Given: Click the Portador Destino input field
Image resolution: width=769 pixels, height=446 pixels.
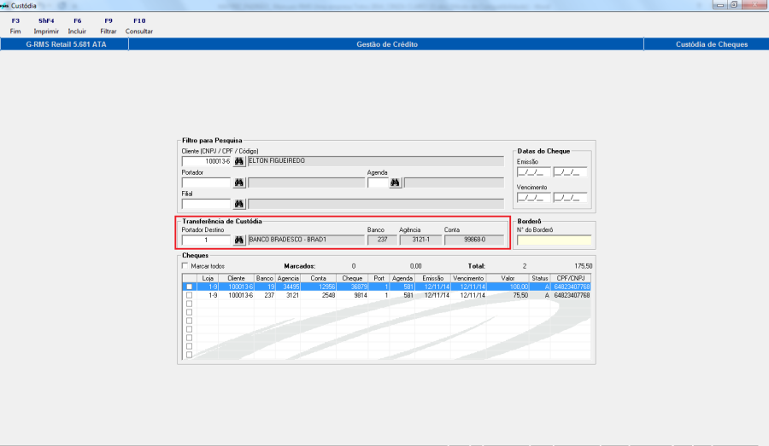Looking at the screenshot, I should coord(206,240).
